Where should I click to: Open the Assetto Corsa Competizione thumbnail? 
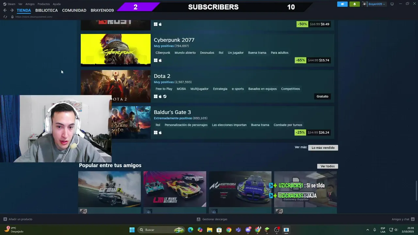click(x=240, y=189)
